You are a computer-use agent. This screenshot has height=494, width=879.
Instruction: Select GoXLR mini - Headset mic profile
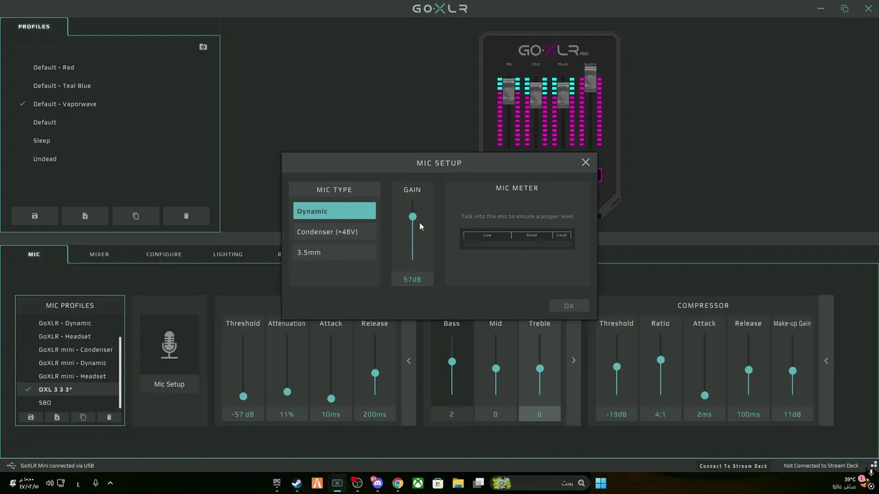[x=72, y=376]
